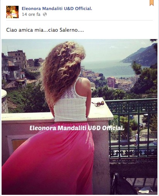Viewport: 159px width, 196px height.
Task: Click the watermark text on the photo
Action: 77,128
